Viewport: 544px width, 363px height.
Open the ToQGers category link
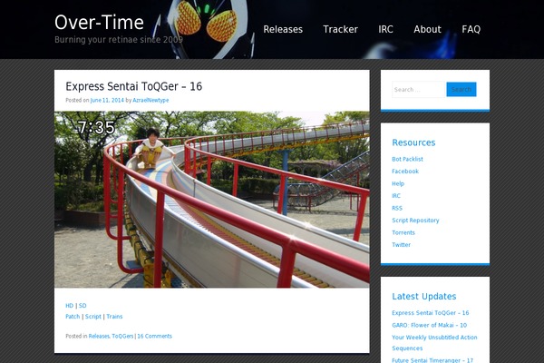tap(122, 336)
